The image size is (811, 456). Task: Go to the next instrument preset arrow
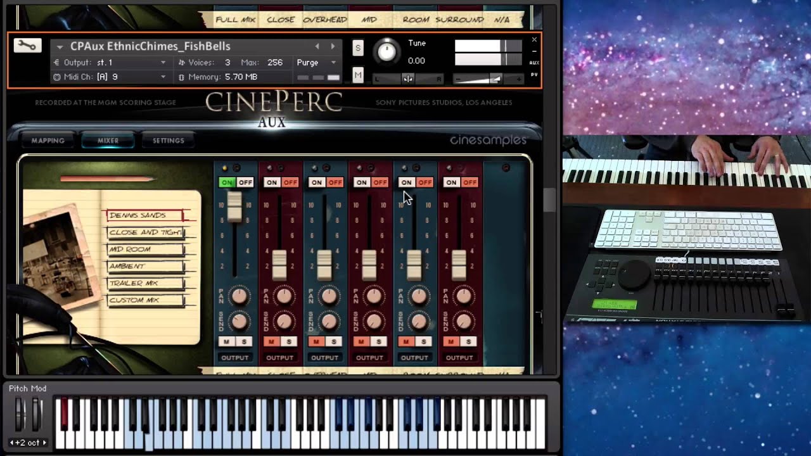[x=333, y=46]
